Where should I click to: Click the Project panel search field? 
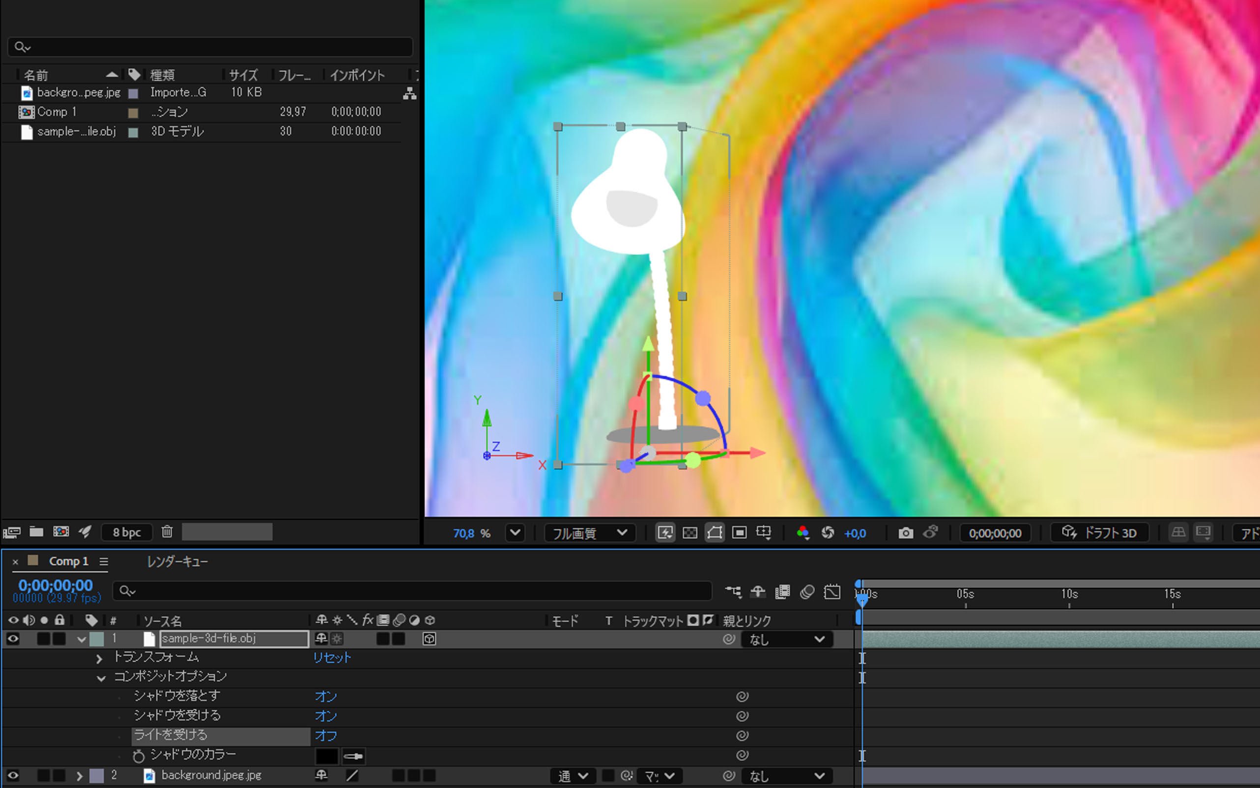(x=210, y=47)
